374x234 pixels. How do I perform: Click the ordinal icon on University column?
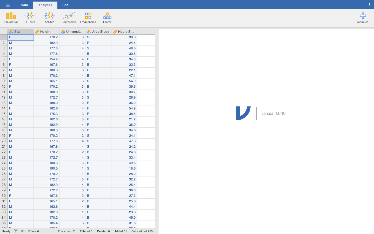coord(63,32)
